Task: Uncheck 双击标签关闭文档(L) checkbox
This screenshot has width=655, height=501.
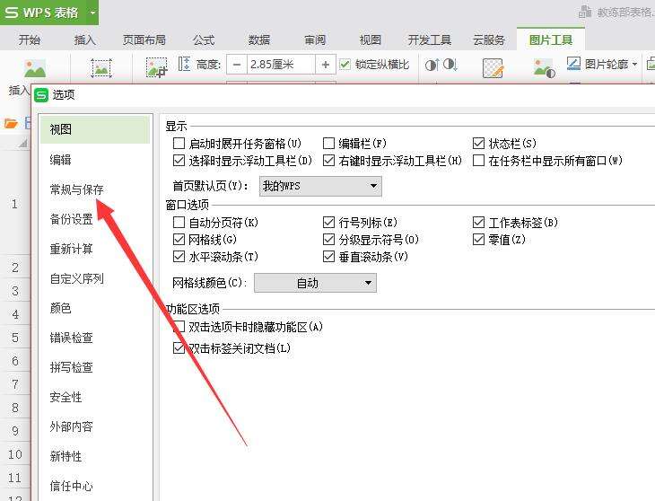Action: (179, 347)
